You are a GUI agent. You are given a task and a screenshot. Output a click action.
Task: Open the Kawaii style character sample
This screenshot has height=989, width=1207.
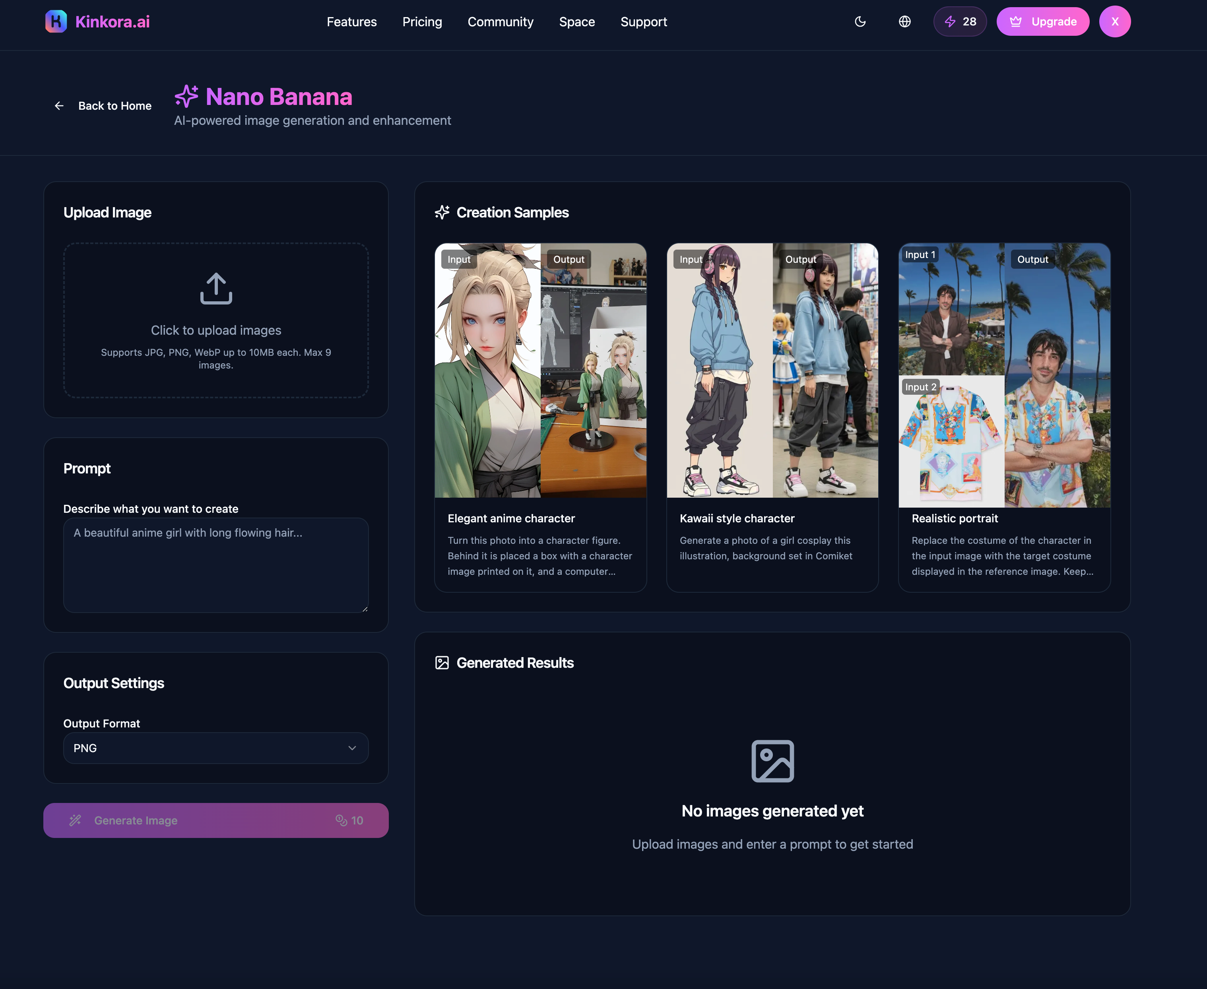pos(772,416)
